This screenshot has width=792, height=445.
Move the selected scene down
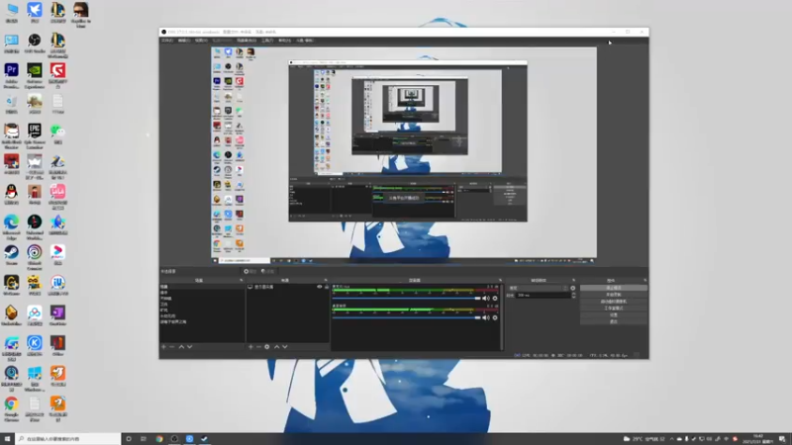pos(190,347)
